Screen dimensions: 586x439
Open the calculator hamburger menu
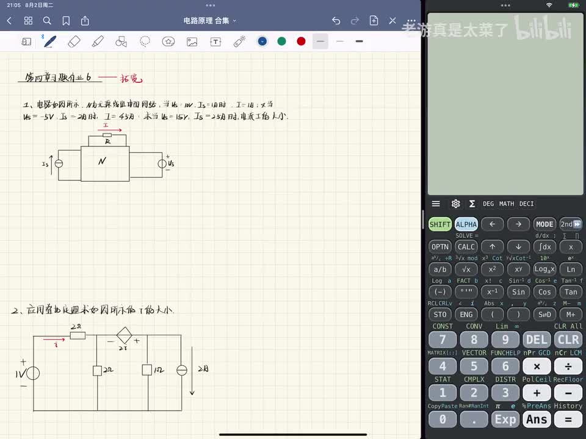click(436, 204)
